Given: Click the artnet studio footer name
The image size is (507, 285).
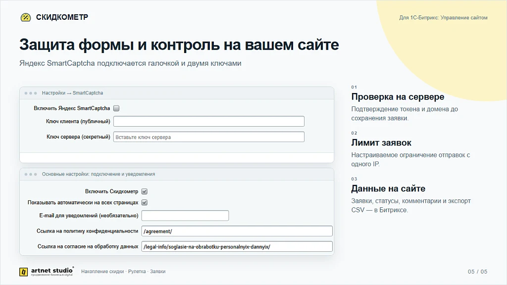Looking at the screenshot, I should point(52,271).
